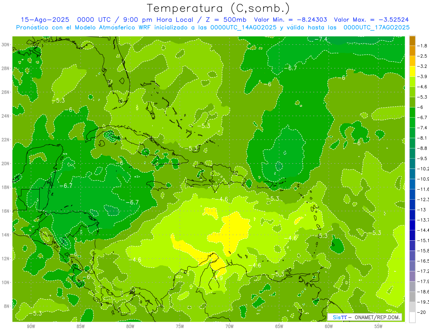Select the "0000UTC_17AGO2025" valid-until time
429x331 pixels.
[x=376, y=27]
